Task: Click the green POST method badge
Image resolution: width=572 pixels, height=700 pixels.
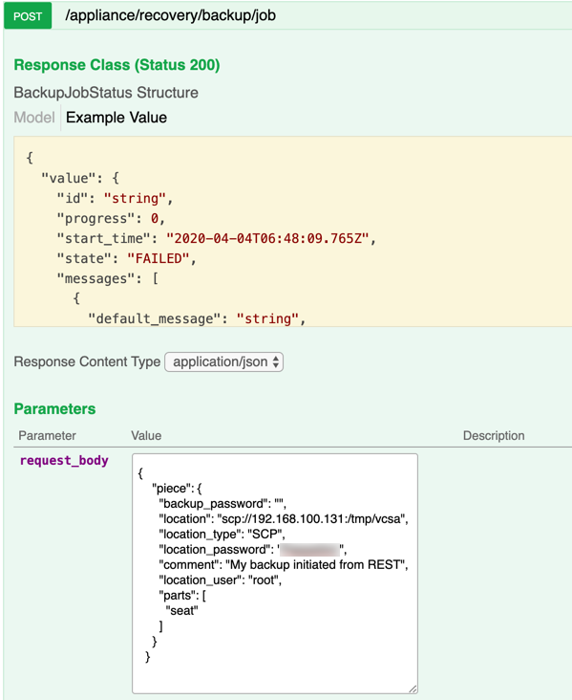Action: pos(28,16)
